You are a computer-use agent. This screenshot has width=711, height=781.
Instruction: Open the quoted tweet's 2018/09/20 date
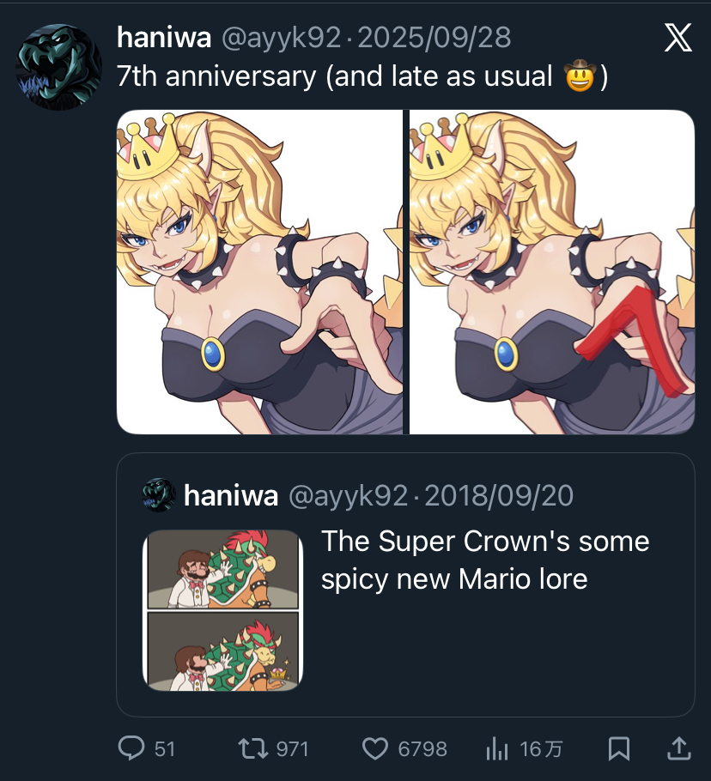(499, 495)
